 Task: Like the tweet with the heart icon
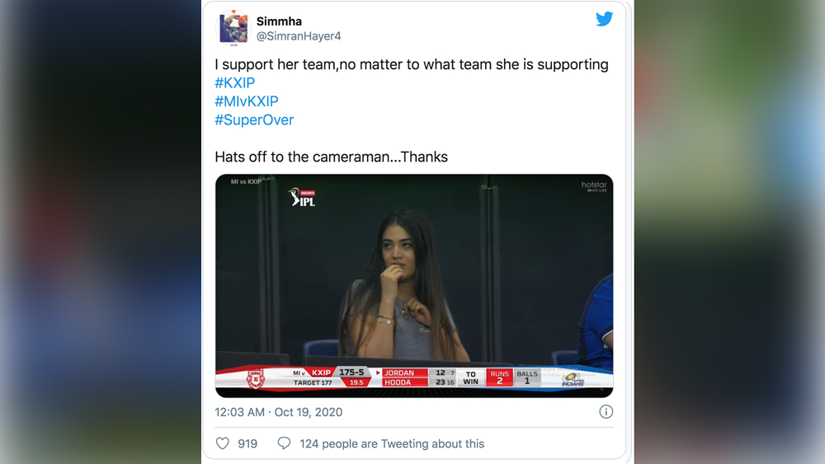pyautogui.click(x=223, y=443)
